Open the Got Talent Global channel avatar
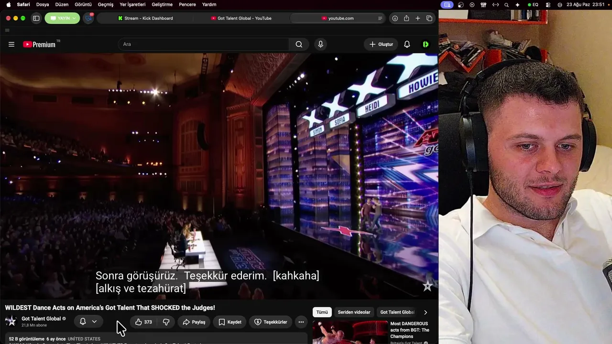612x344 pixels. (11, 321)
